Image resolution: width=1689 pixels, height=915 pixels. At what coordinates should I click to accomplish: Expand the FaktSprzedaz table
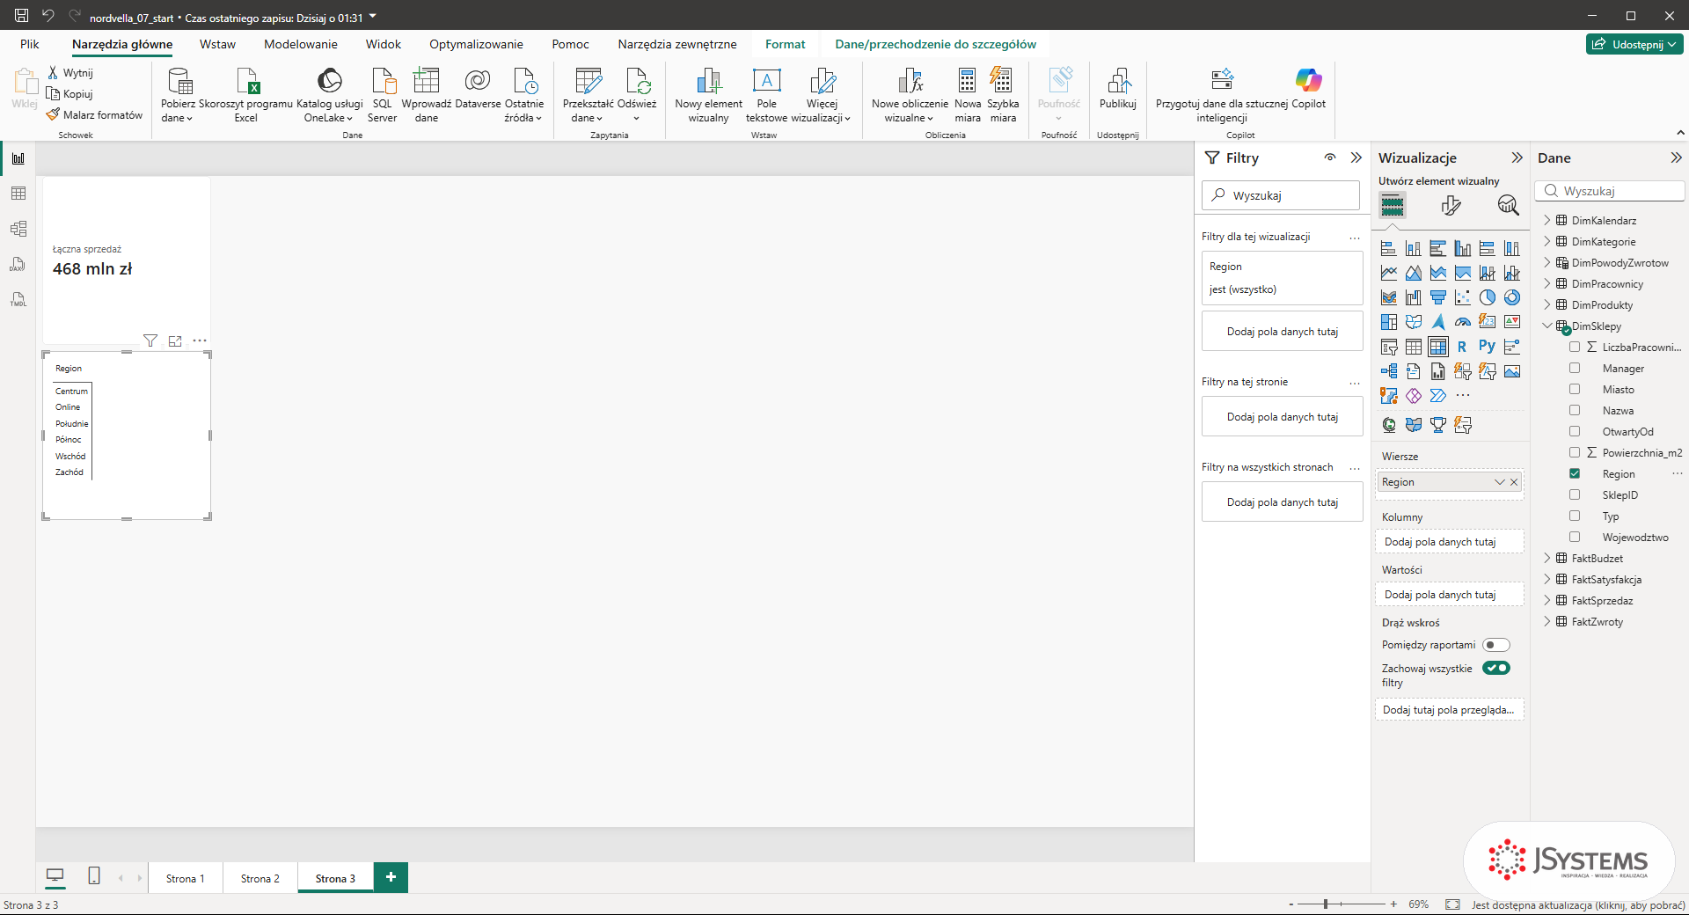[1547, 601]
